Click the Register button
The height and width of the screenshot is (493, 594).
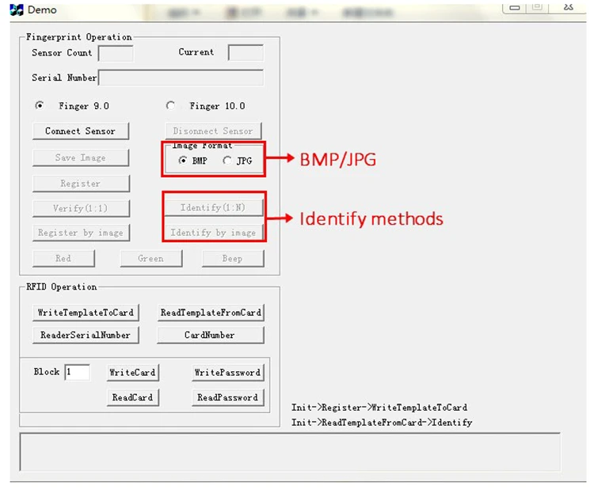pos(81,184)
